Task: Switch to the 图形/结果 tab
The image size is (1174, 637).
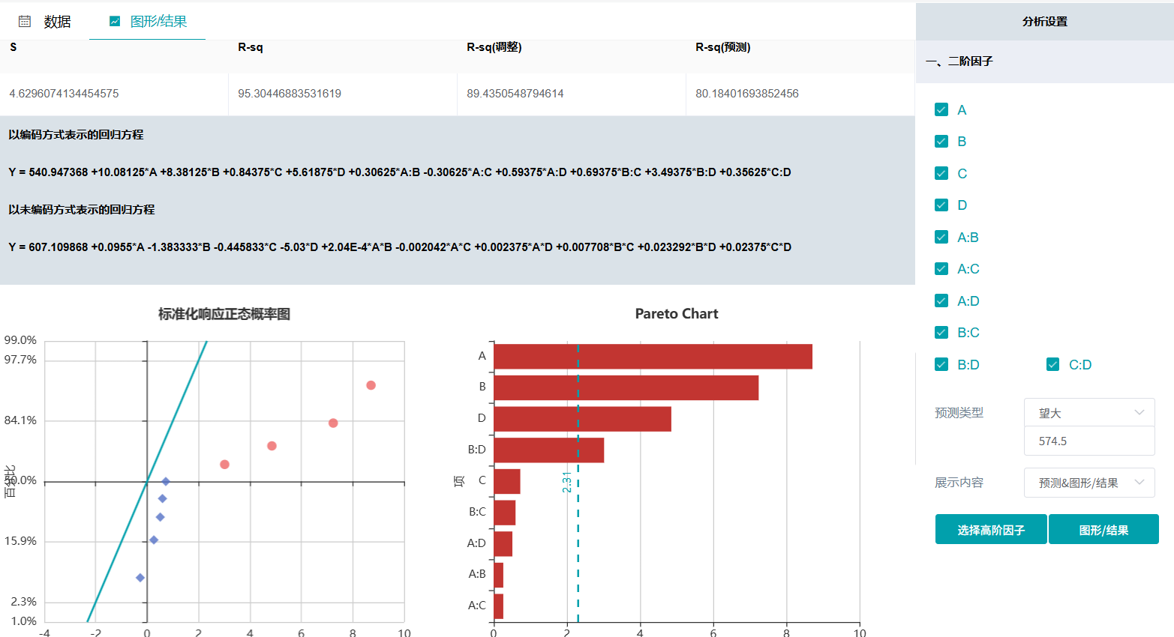Action: (148, 22)
